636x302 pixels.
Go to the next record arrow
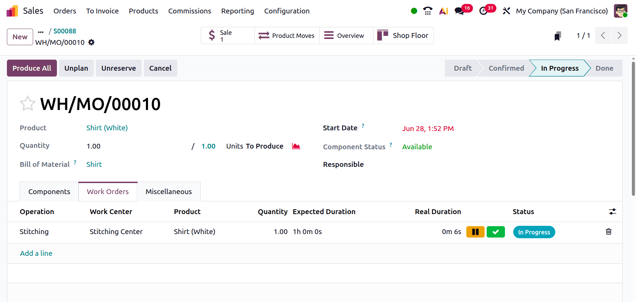click(x=619, y=36)
